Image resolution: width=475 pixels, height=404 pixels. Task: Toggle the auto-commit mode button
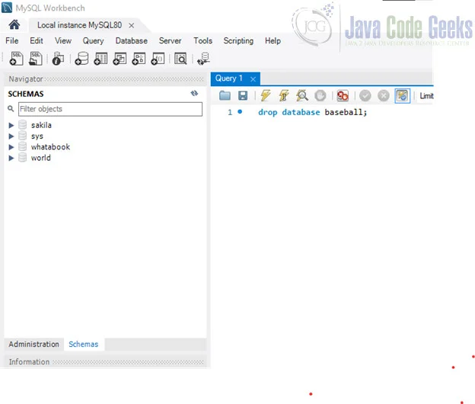pos(402,96)
